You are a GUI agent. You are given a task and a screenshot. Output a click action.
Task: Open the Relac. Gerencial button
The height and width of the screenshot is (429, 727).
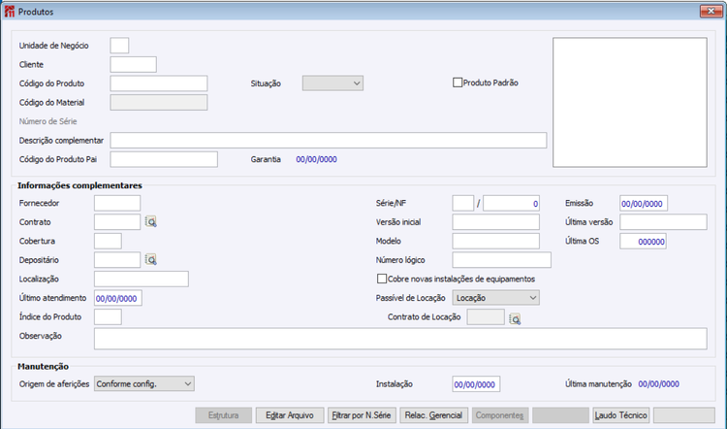coord(433,415)
